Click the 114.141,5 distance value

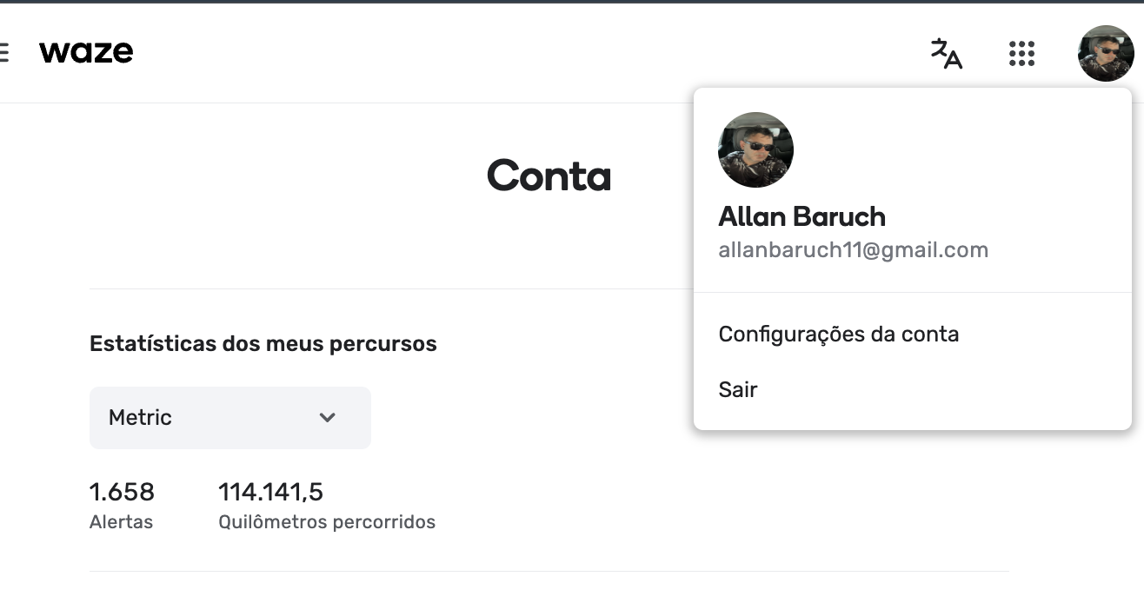270,493
